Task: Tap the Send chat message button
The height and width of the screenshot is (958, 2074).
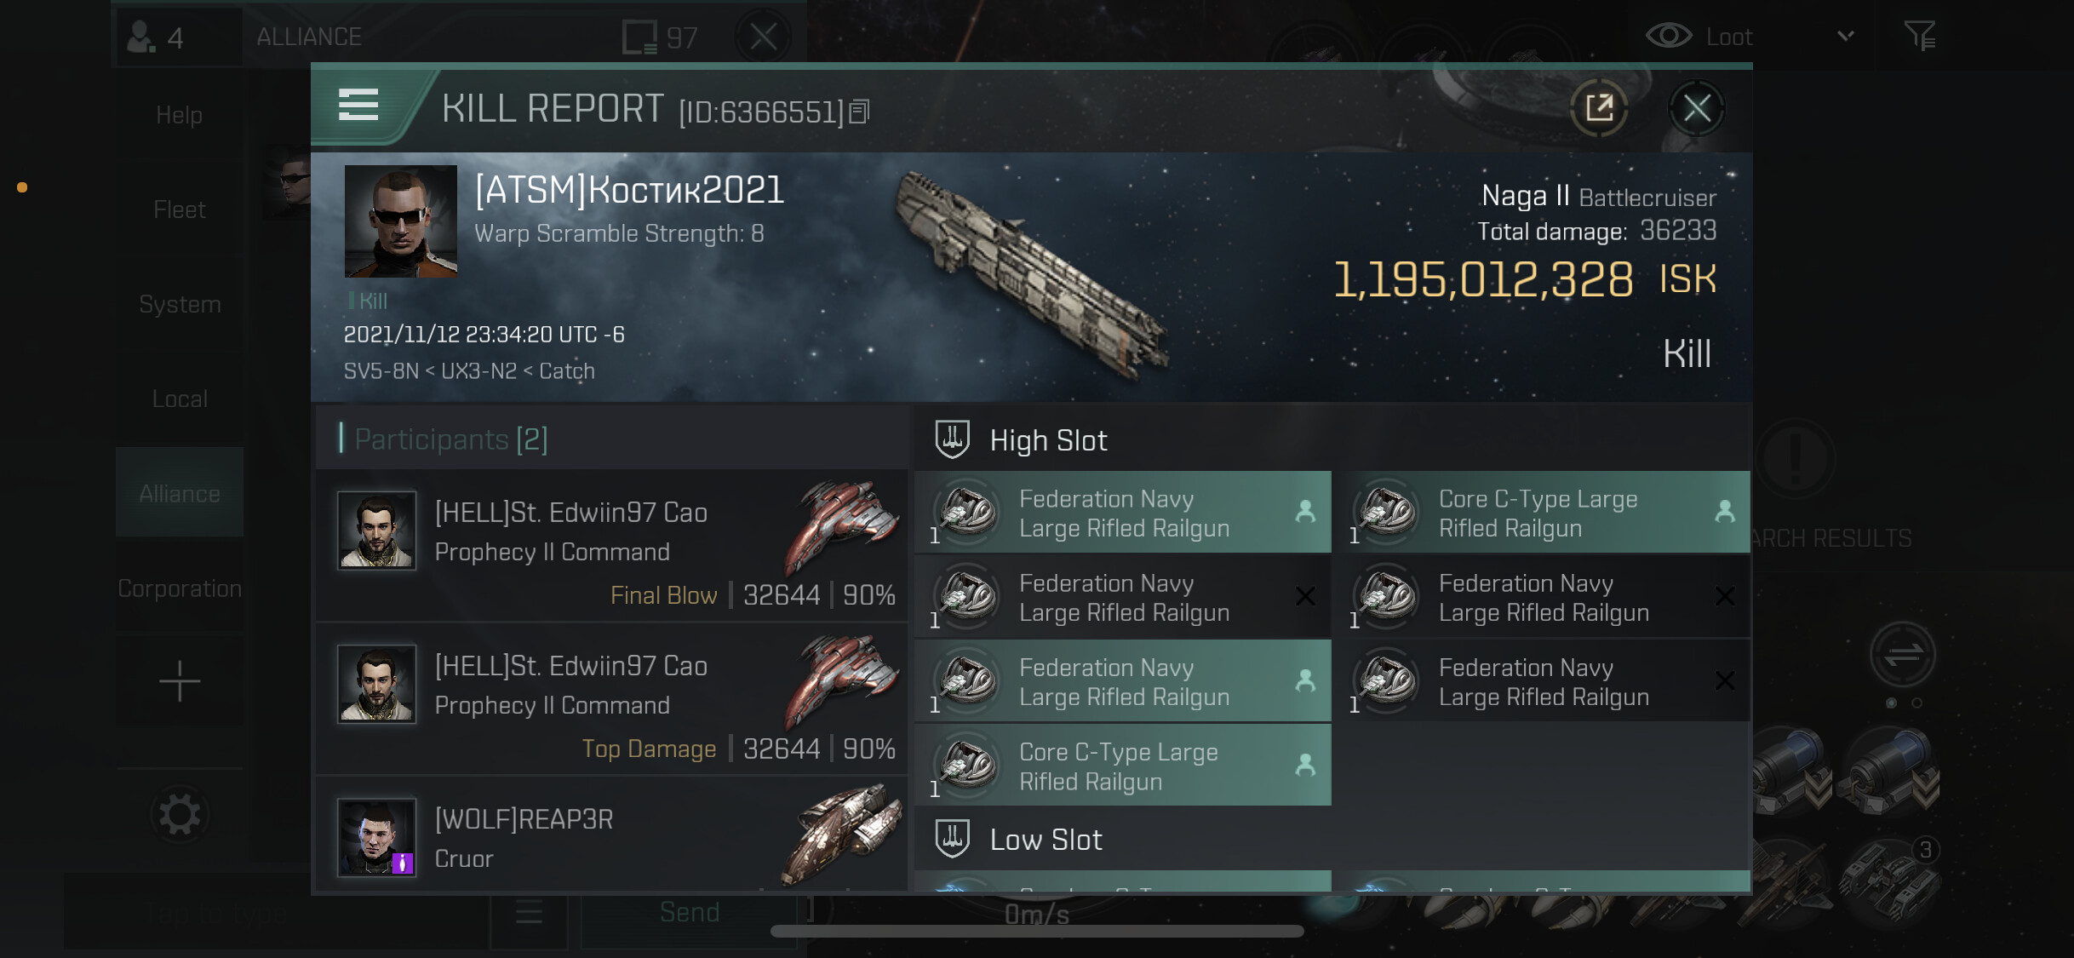Action: [x=689, y=912]
